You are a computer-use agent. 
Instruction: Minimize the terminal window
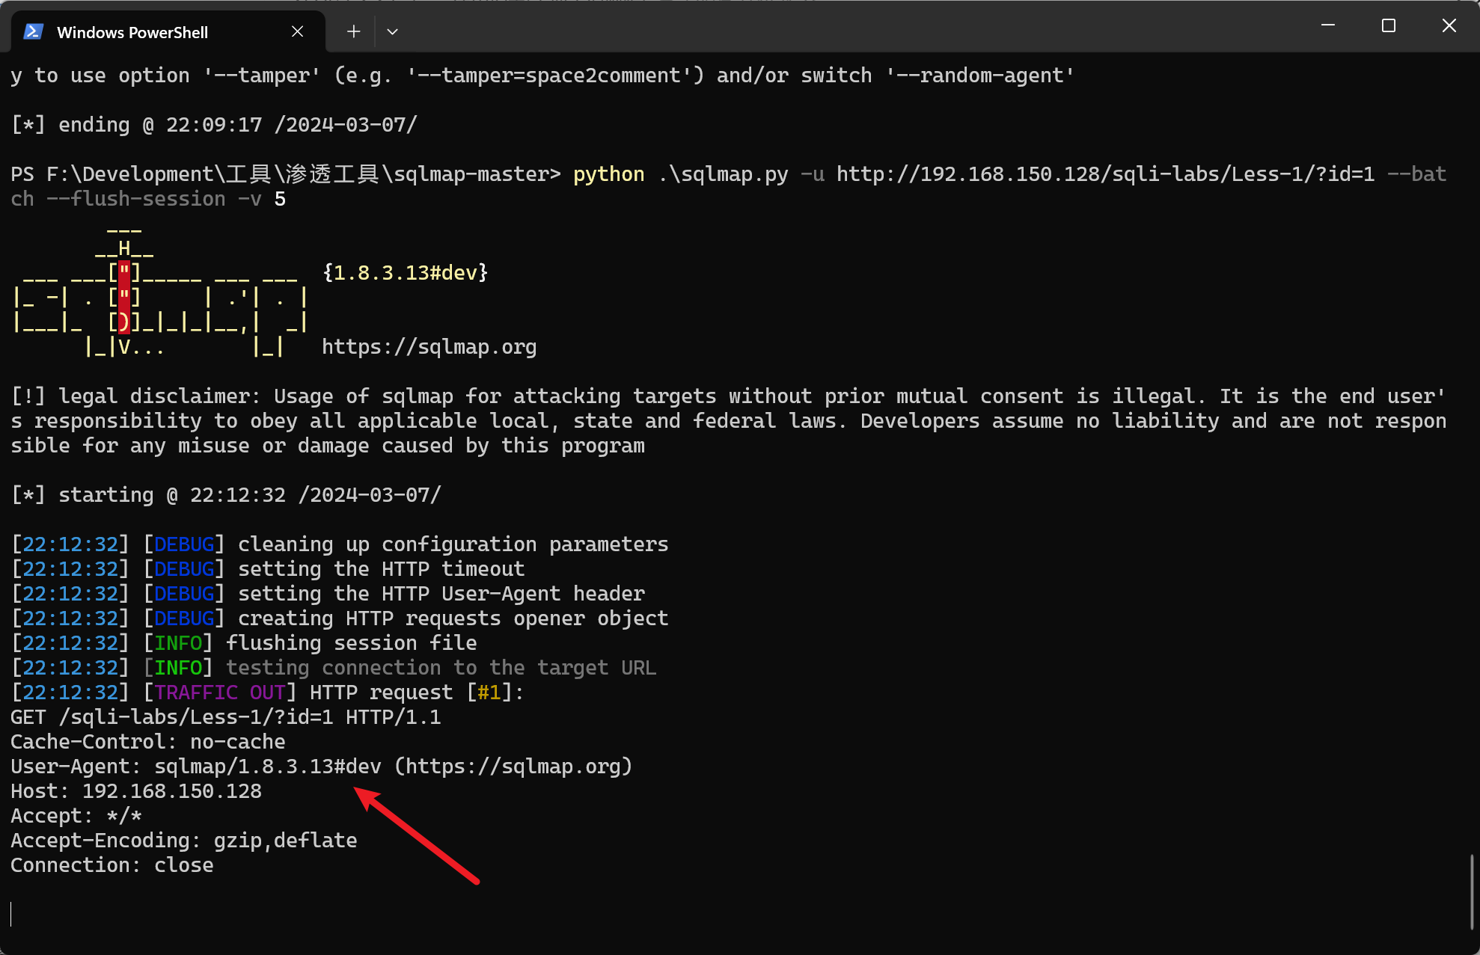pyautogui.click(x=1328, y=25)
